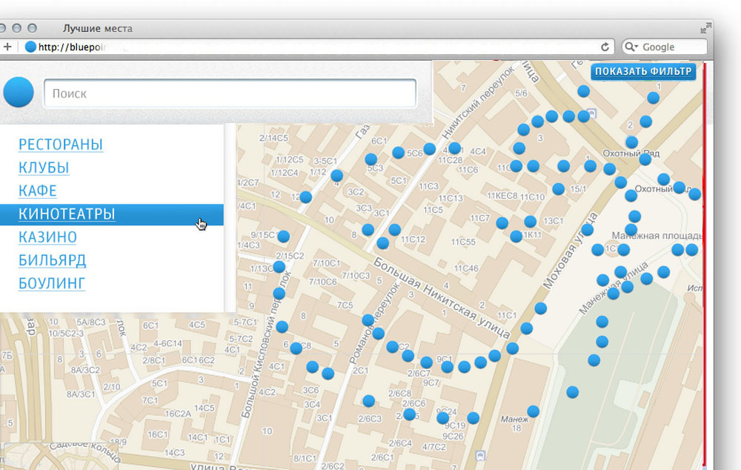Open the Google search engine magnifier dropdown
Image resolution: width=741 pixels, height=470 pixels.
point(632,47)
